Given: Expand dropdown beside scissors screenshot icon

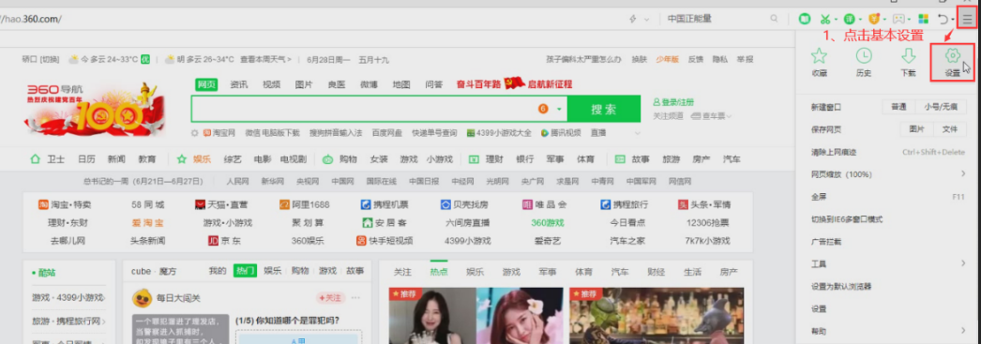Looking at the screenshot, I should (x=836, y=20).
